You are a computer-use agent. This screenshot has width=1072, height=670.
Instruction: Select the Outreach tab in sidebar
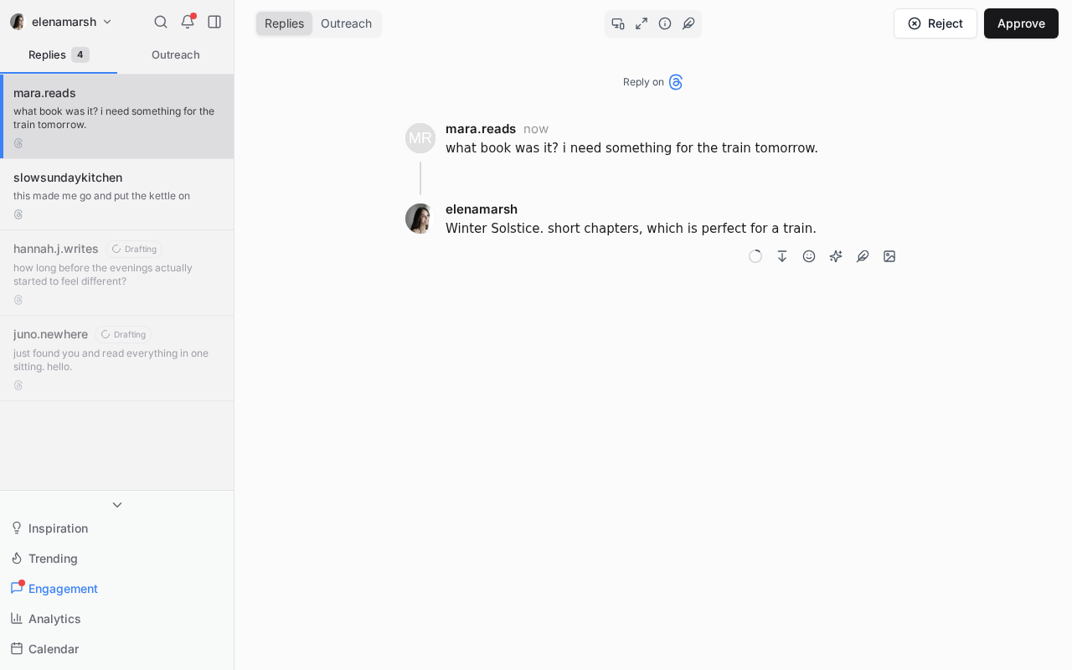(x=176, y=54)
